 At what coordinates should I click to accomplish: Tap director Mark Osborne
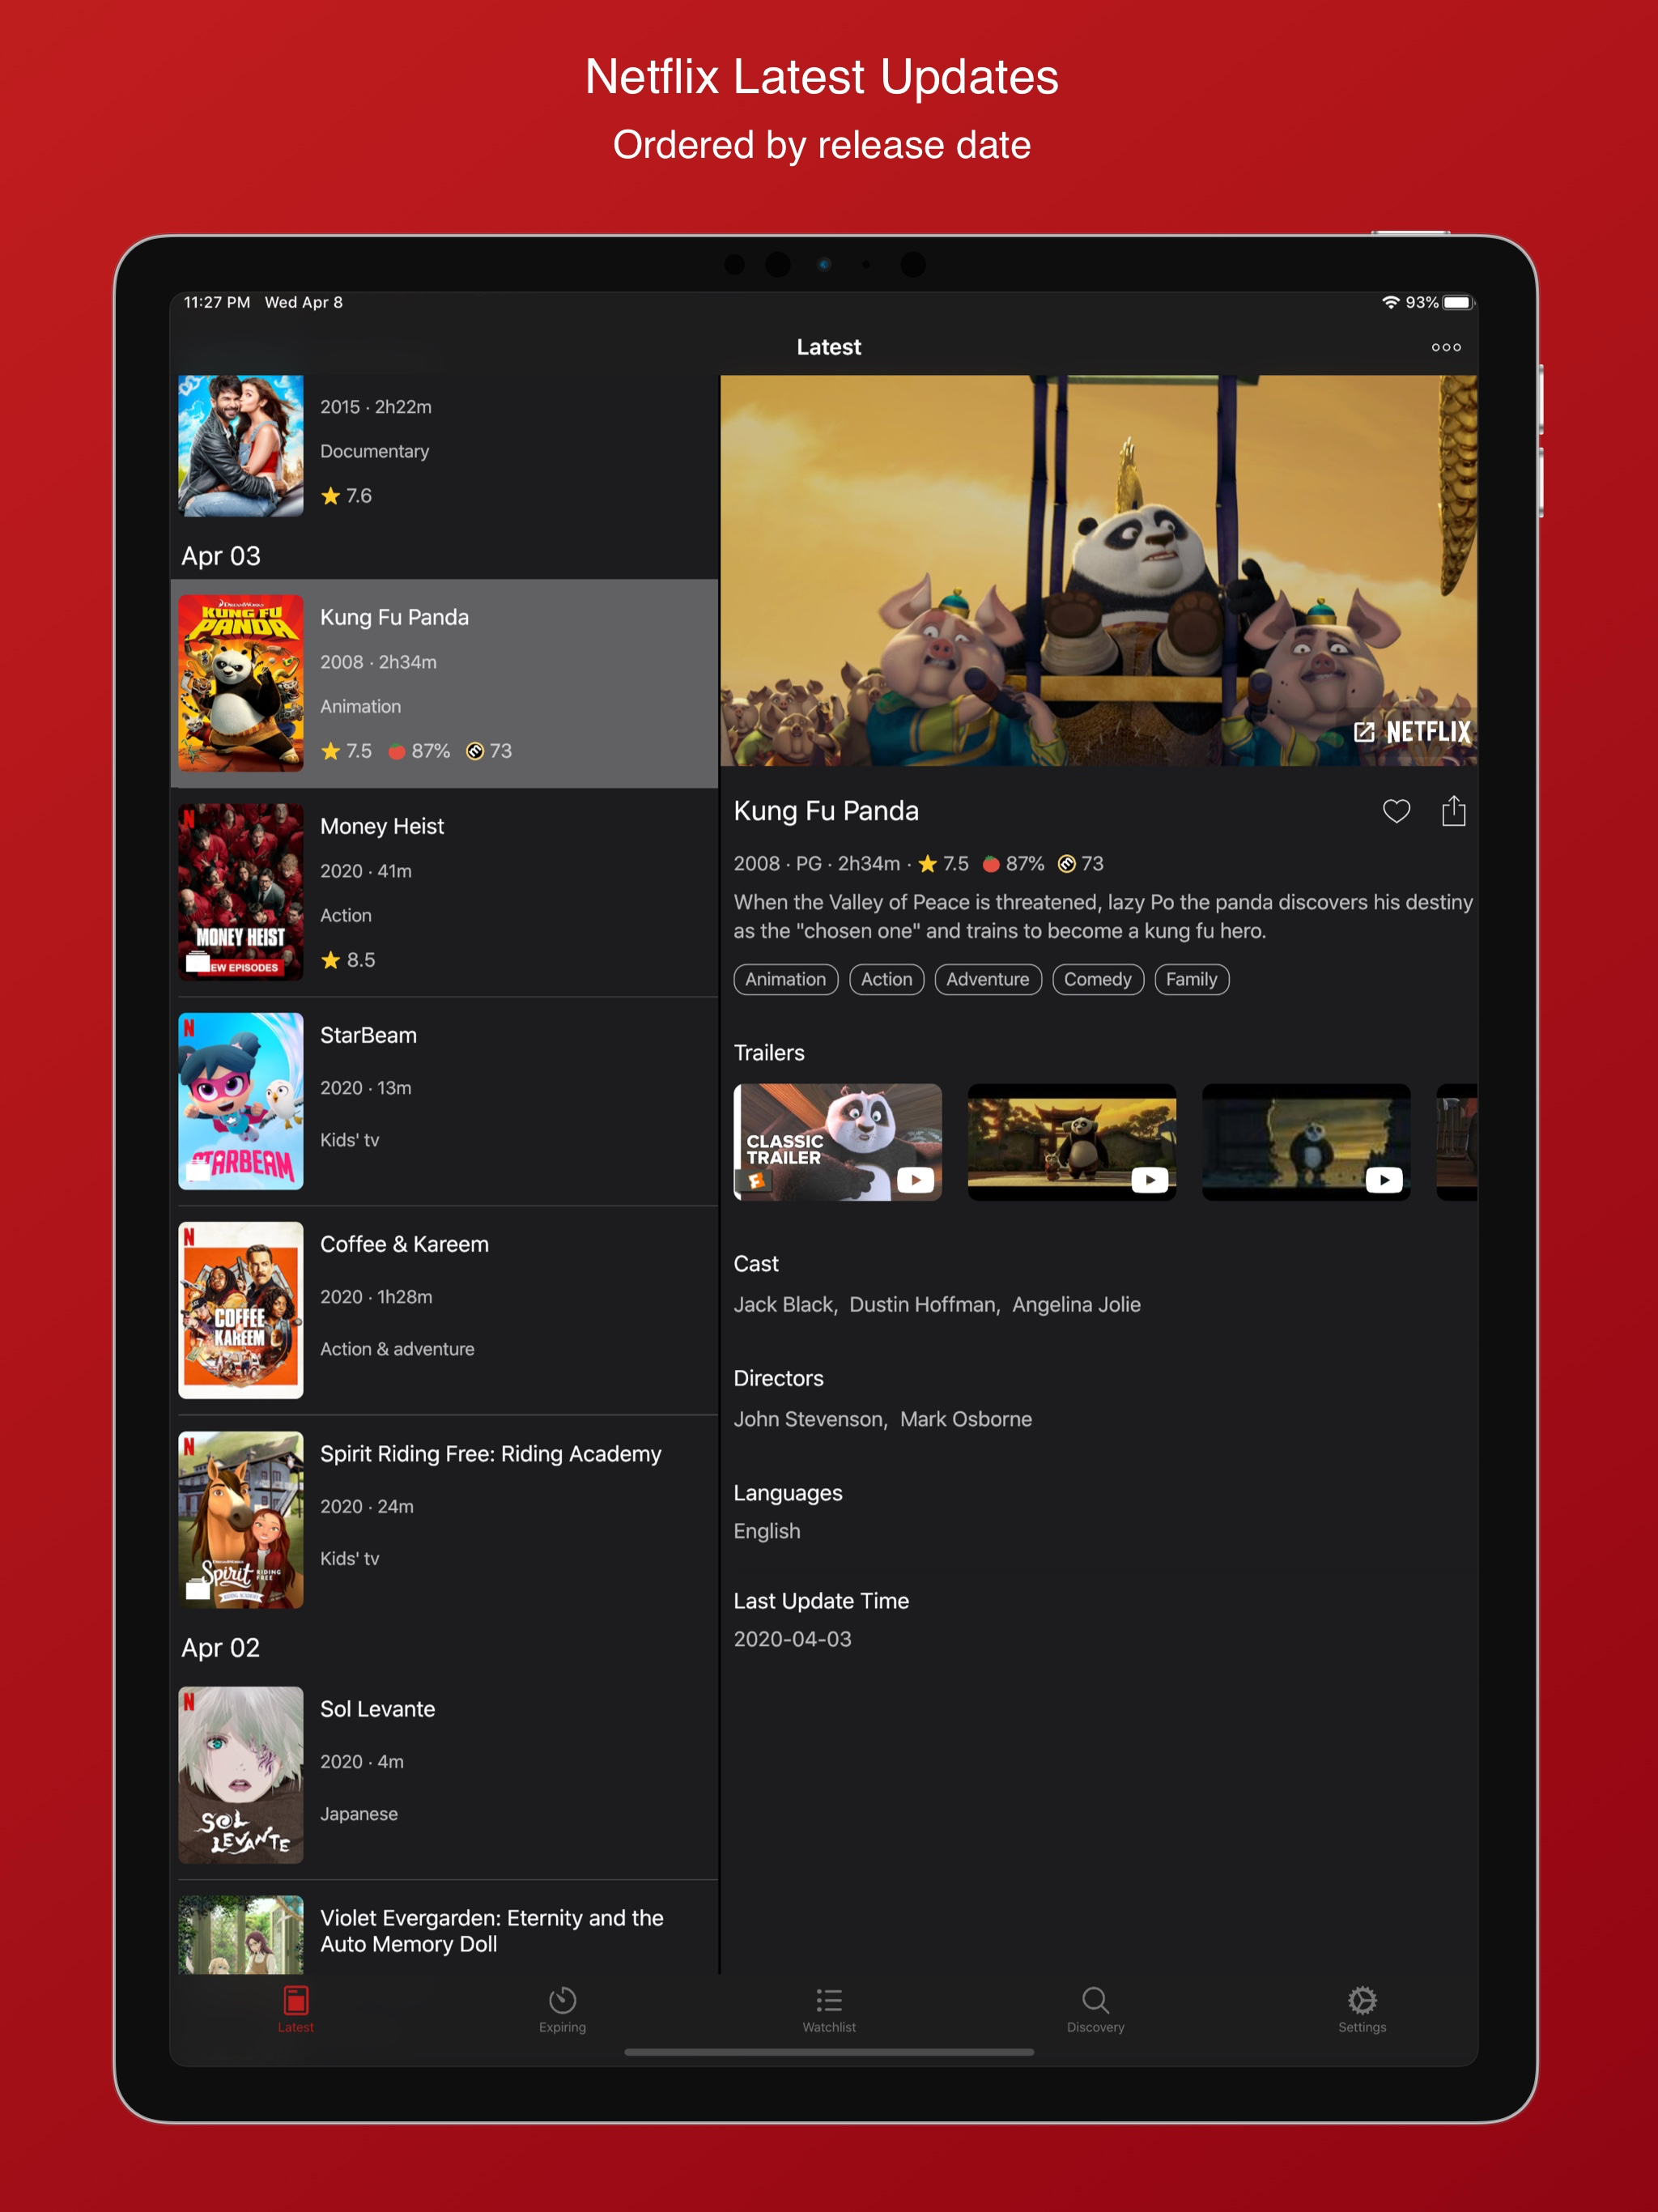point(965,1419)
